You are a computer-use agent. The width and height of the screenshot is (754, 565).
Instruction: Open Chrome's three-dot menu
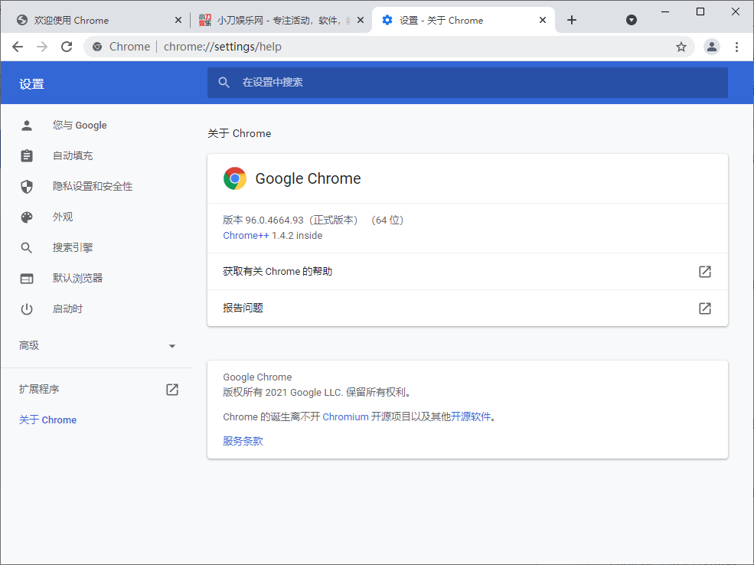(736, 47)
